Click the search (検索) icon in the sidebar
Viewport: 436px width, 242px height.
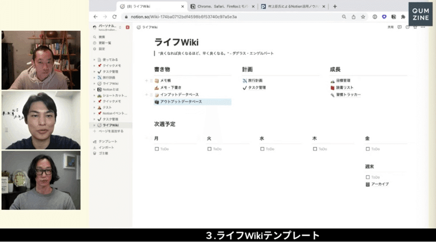pos(94,37)
